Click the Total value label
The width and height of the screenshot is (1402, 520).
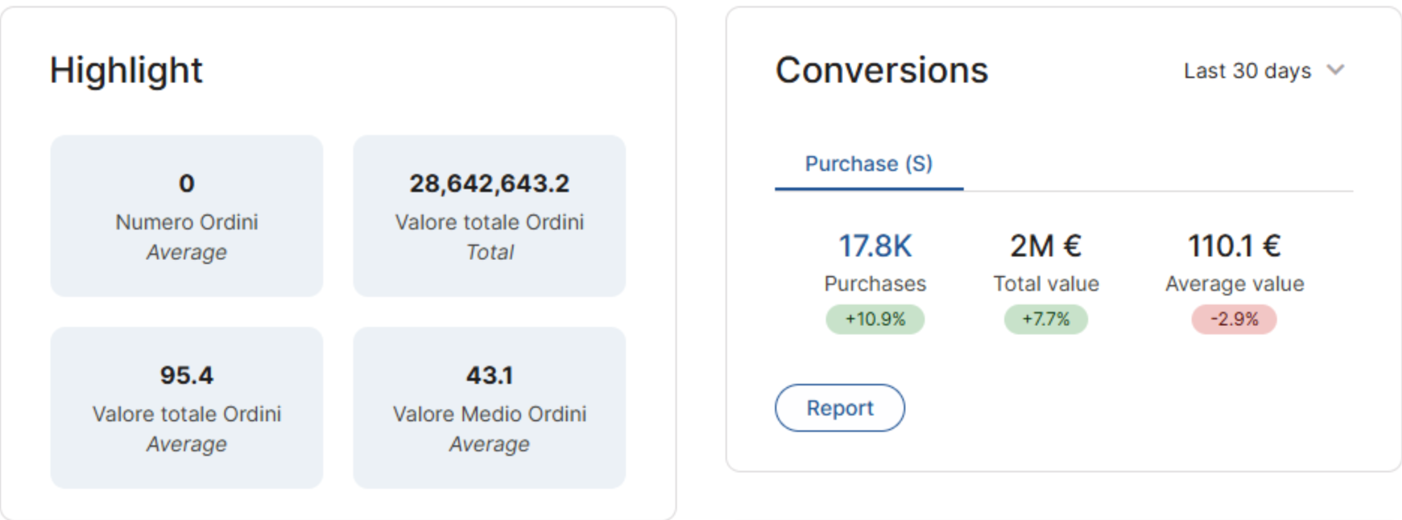click(x=1045, y=283)
